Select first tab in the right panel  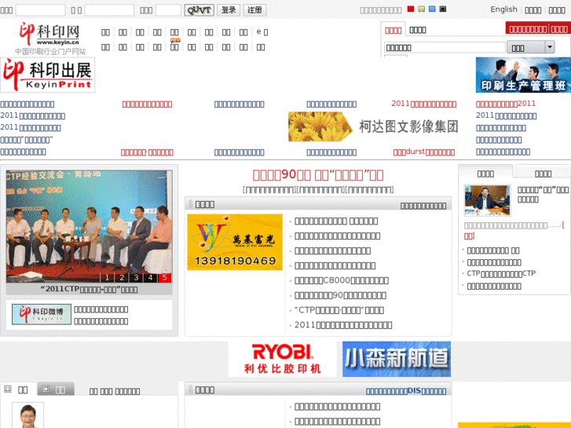point(486,174)
